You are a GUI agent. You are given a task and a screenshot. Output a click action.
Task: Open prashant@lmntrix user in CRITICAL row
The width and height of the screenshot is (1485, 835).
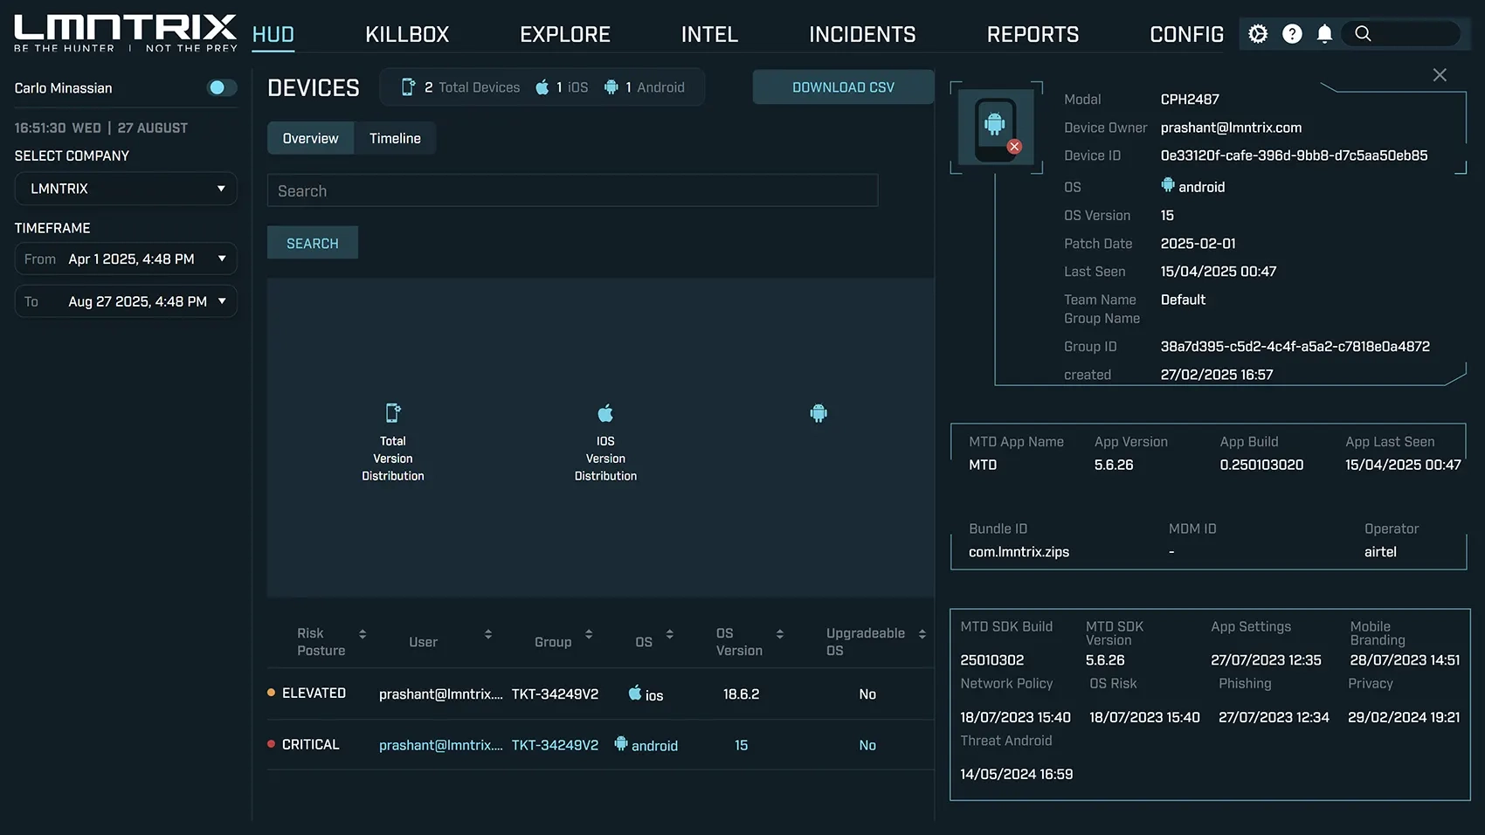click(441, 745)
